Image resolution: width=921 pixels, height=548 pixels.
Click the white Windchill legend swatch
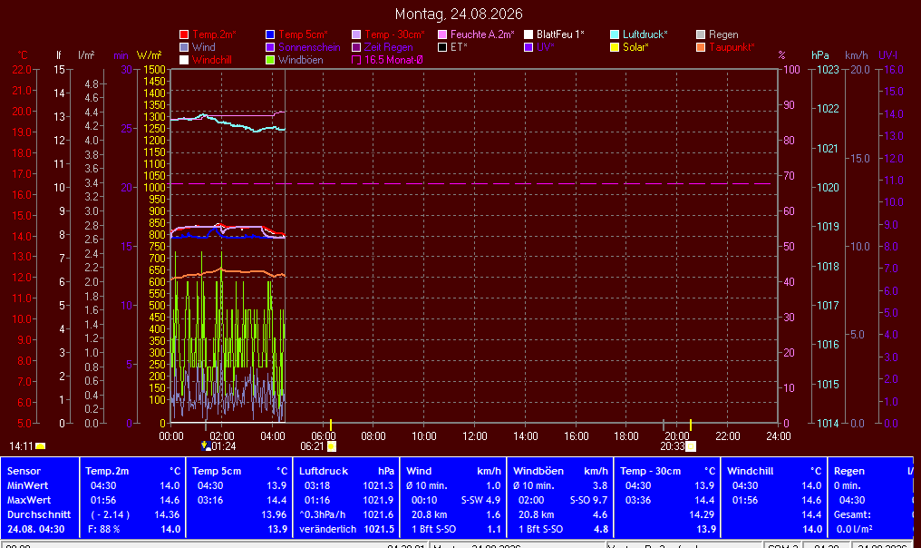tap(184, 60)
